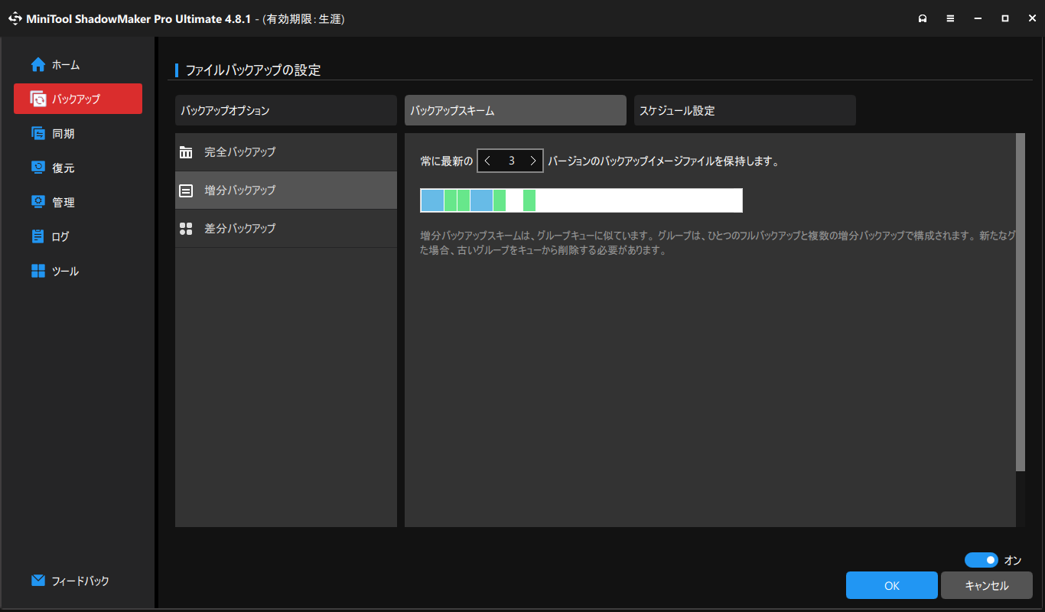Click the vertical scrollbar of the scheme panel
This screenshot has width=1045, height=612.
pos(1020,302)
